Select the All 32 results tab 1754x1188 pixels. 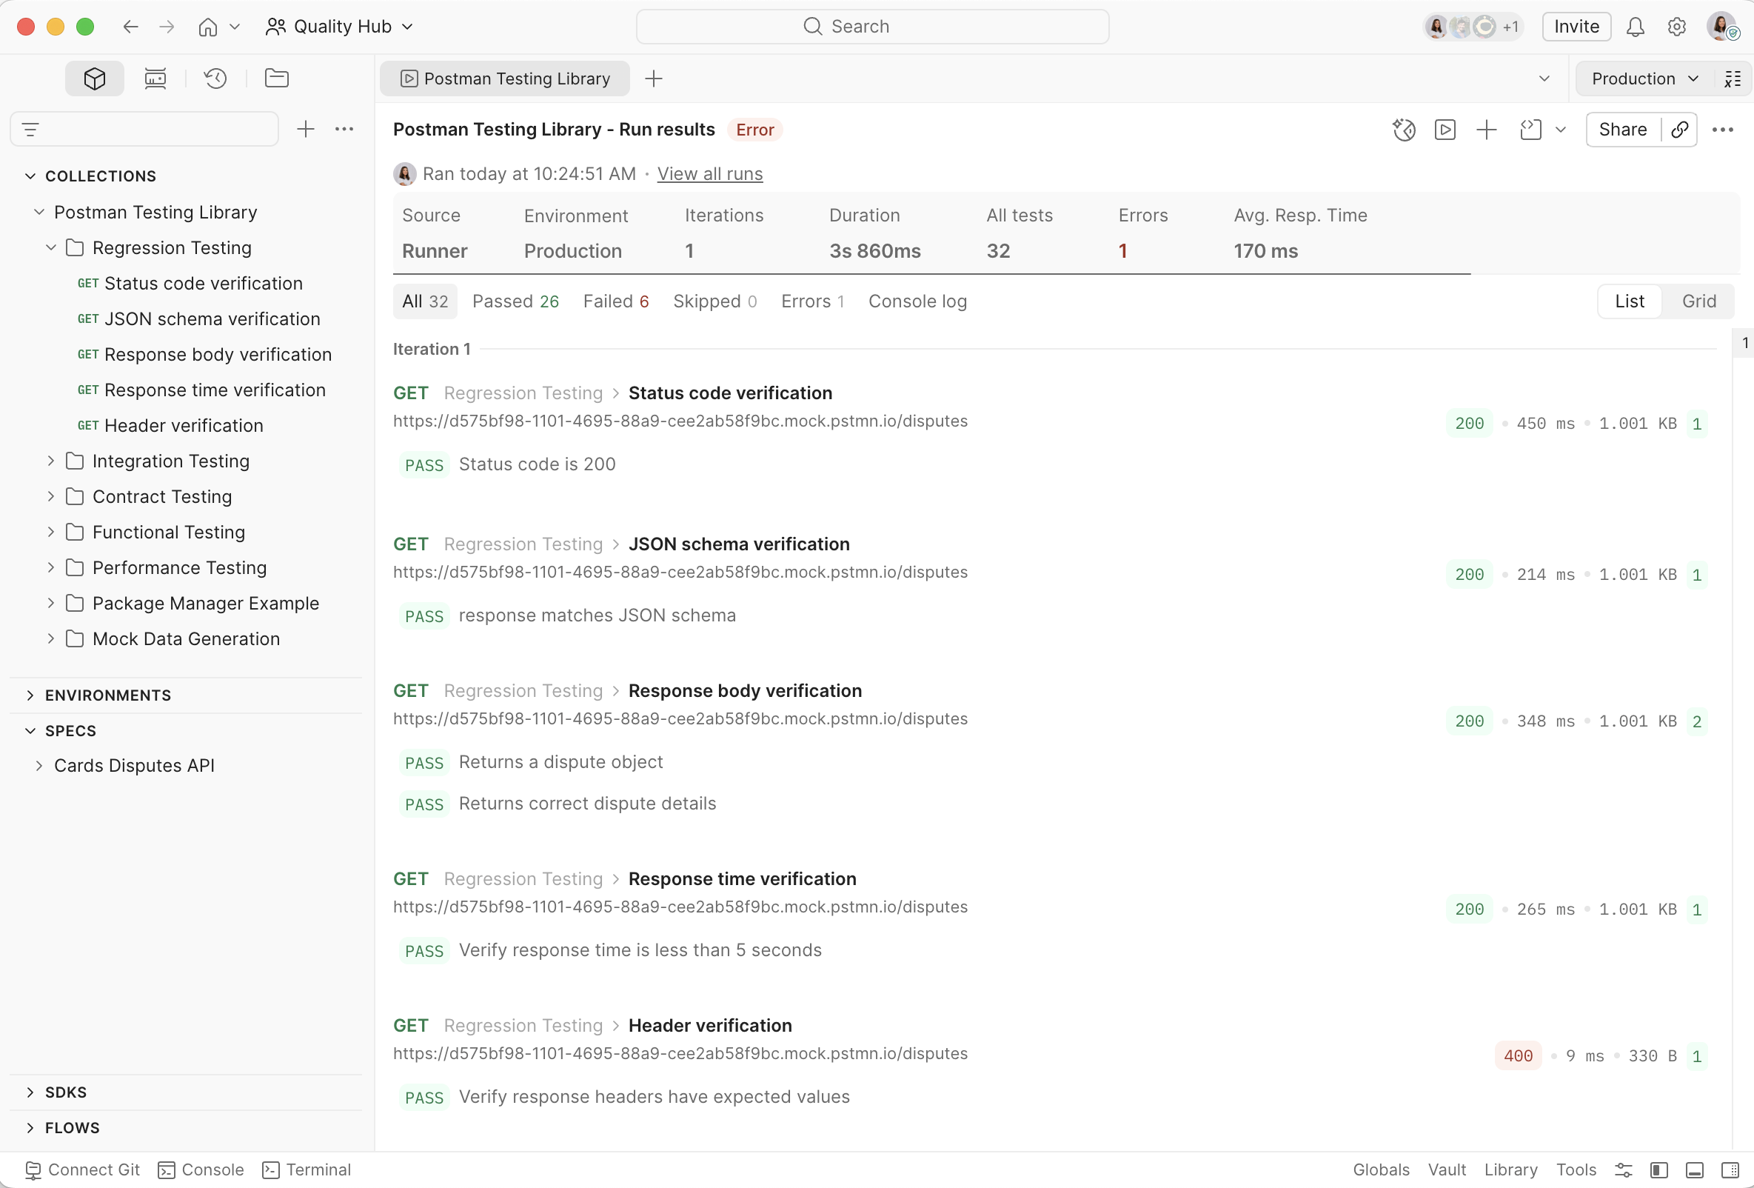tap(425, 301)
